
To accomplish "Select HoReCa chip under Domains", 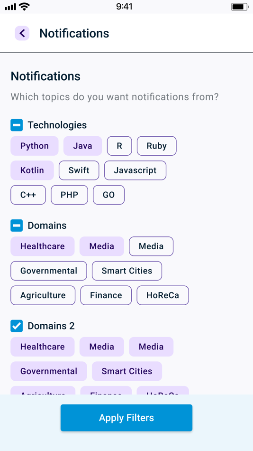I will (x=163, y=295).
